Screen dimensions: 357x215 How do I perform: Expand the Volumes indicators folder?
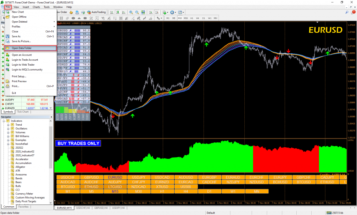[x=8, y=133]
